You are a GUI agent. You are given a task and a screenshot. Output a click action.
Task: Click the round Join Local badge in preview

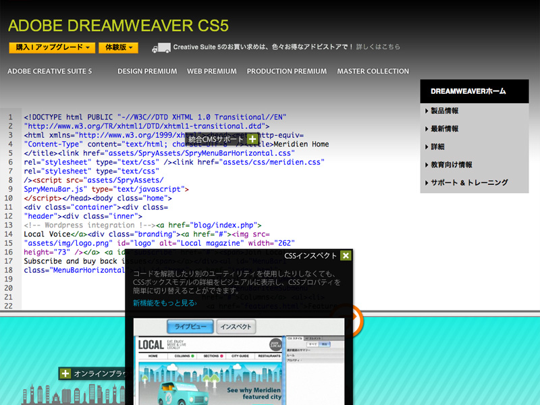tap(275, 345)
